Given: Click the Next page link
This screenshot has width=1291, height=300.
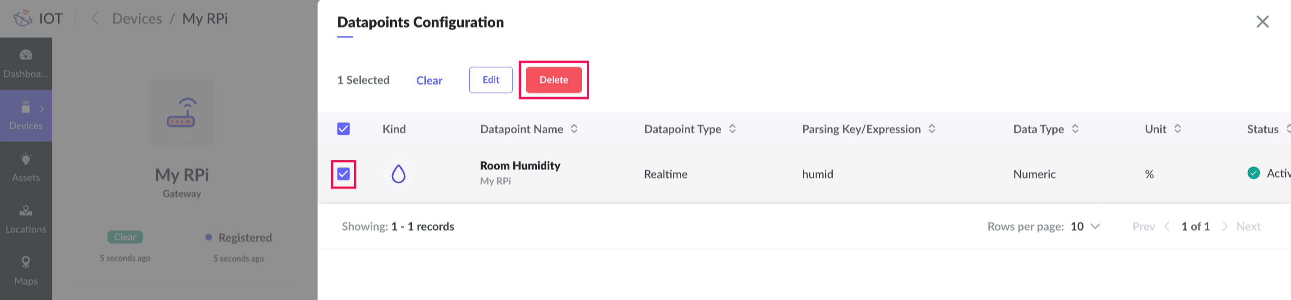Looking at the screenshot, I should (1248, 227).
